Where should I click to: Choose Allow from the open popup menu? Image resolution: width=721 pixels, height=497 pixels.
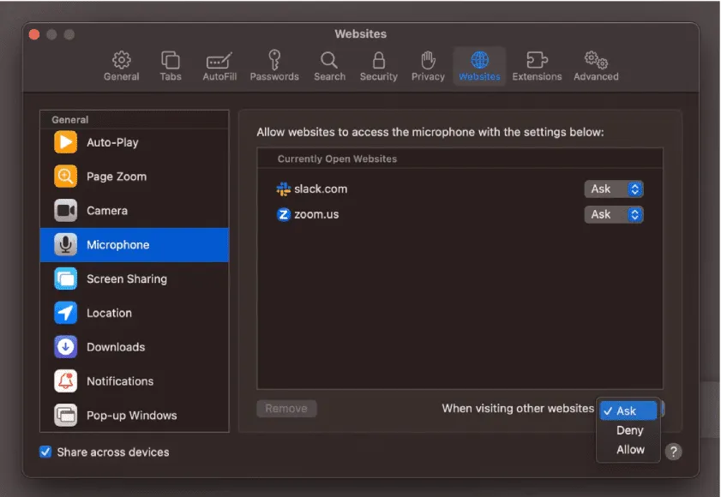[630, 449]
